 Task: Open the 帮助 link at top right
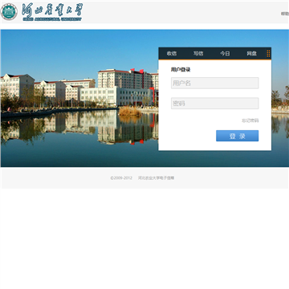pyautogui.click(x=285, y=14)
